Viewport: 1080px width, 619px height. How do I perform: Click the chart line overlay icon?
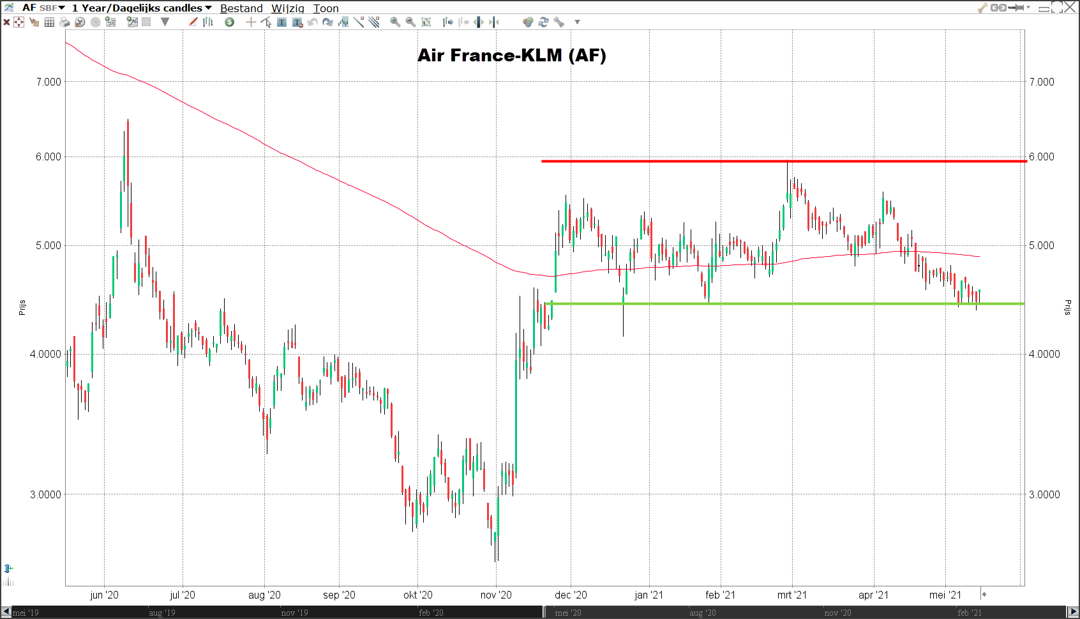[132, 22]
